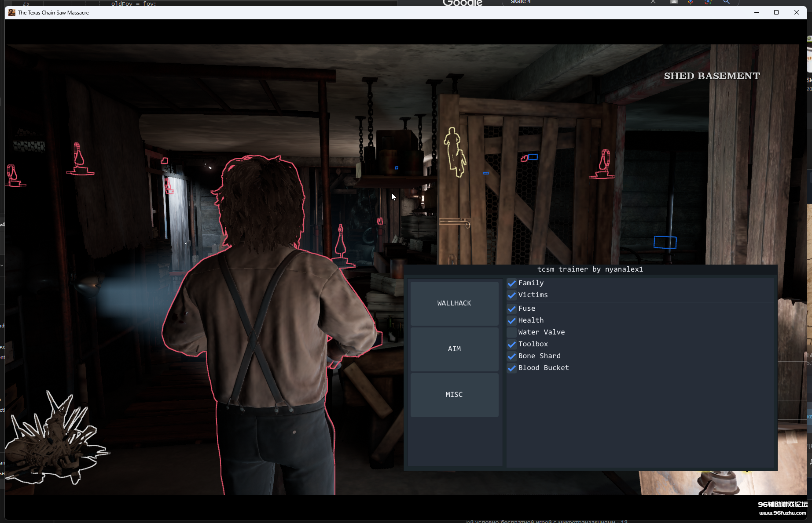Screen dimensions: 812x523
Task: Click the "tcsm trainer by nyanalex1" title bar
Action: coord(590,269)
